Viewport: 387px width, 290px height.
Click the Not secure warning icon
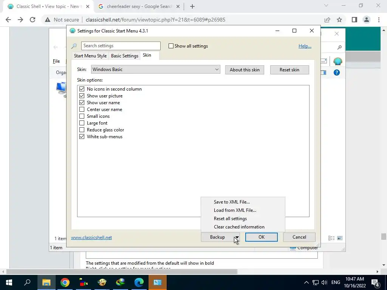tap(48, 20)
